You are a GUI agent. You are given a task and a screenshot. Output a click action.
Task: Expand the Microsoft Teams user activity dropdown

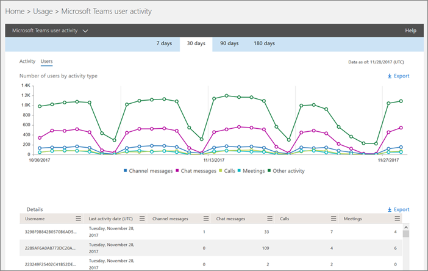tap(85, 31)
